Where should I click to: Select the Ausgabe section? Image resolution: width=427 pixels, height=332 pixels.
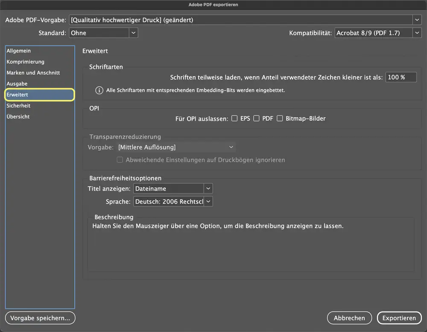point(40,84)
